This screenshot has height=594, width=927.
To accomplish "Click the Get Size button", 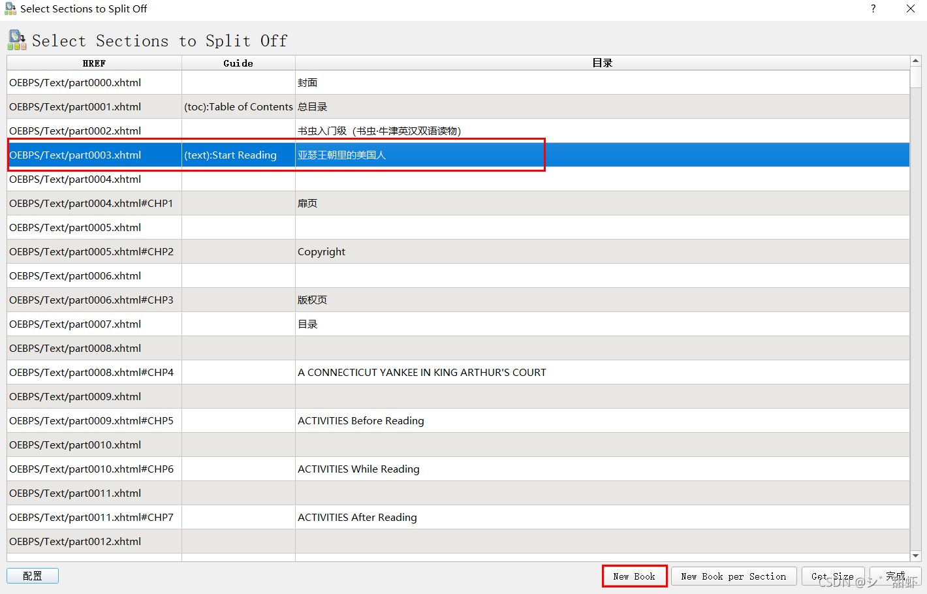I will 832,576.
